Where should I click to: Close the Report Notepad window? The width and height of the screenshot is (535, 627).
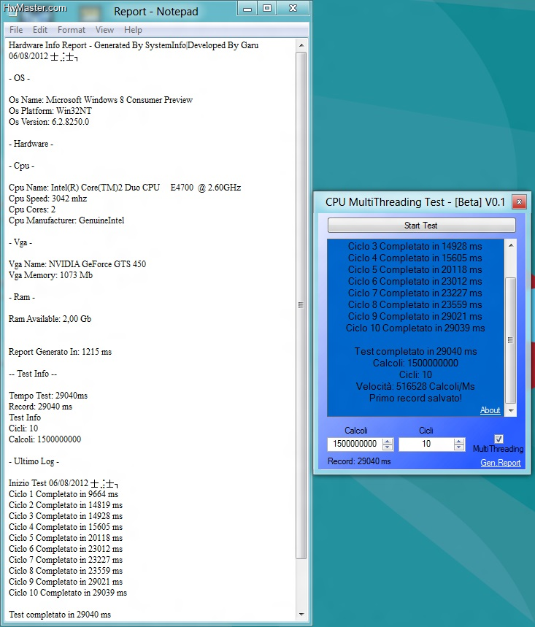tap(293, 9)
